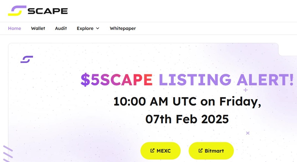Open the Explore dropdown menu

pyautogui.click(x=85, y=28)
